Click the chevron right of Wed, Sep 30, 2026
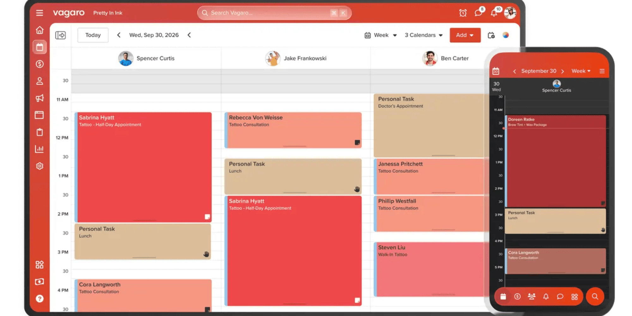This screenshot has height=316, width=632. coord(189,35)
